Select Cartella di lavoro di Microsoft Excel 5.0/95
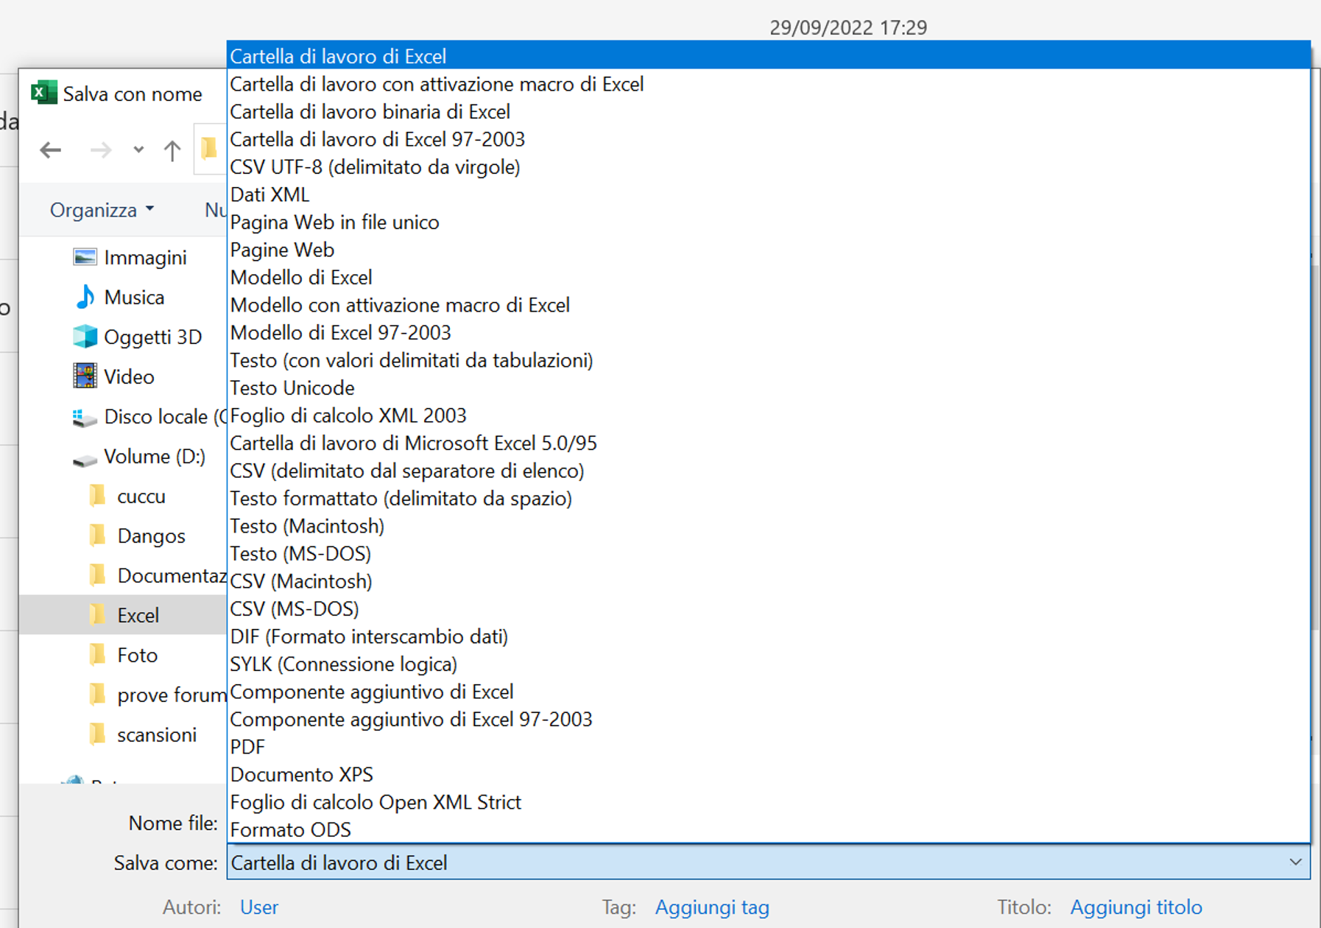Image resolution: width=1321 pixels, height=928 pixels. [x=769, y=443]
